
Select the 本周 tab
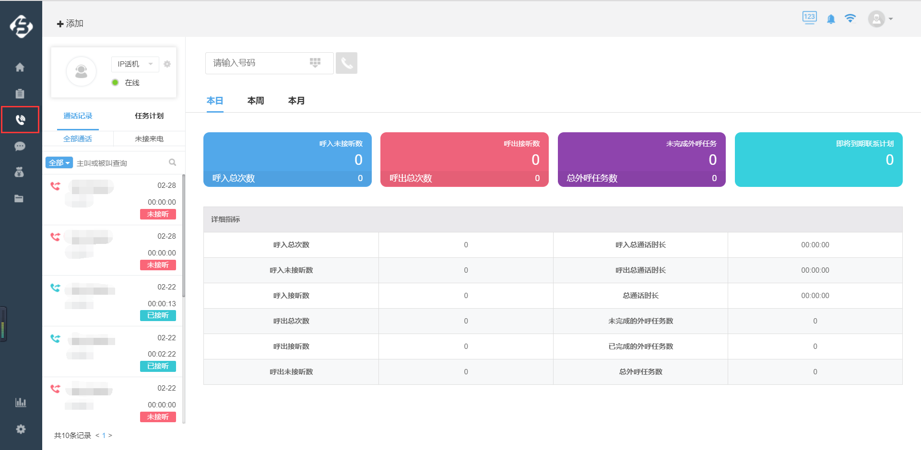(256, 101)
